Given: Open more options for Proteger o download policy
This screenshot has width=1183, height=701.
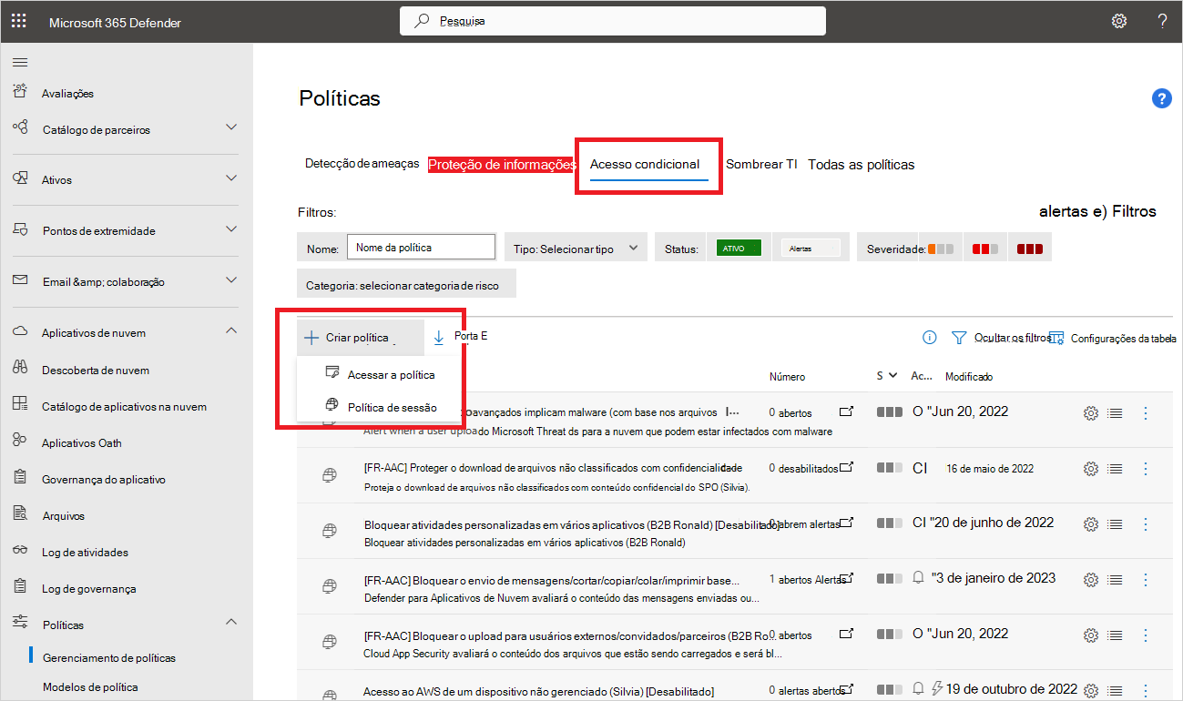Looking at the screenshot, I should coord(1146,470).
